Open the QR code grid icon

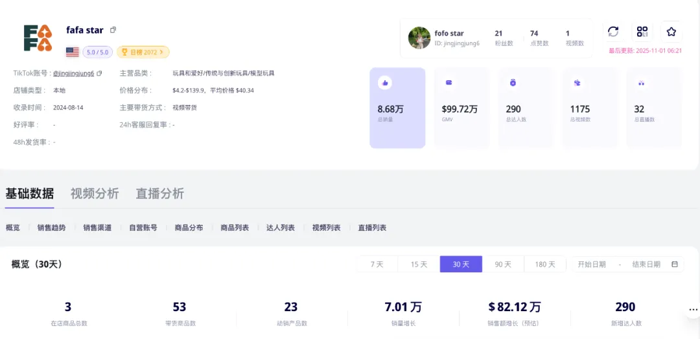(642, 32)
